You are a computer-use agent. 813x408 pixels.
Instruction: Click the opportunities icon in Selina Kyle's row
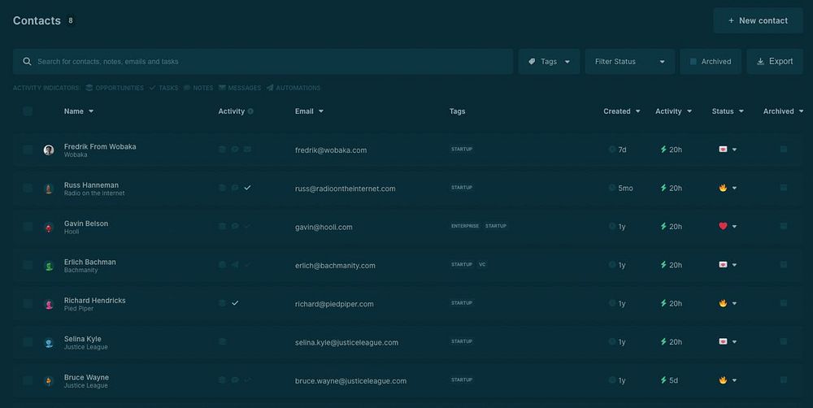[222, 341]
